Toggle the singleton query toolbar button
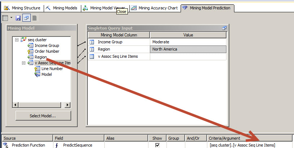Image resolution: width=294 pixels, height=148 pixels. [26, 18]
